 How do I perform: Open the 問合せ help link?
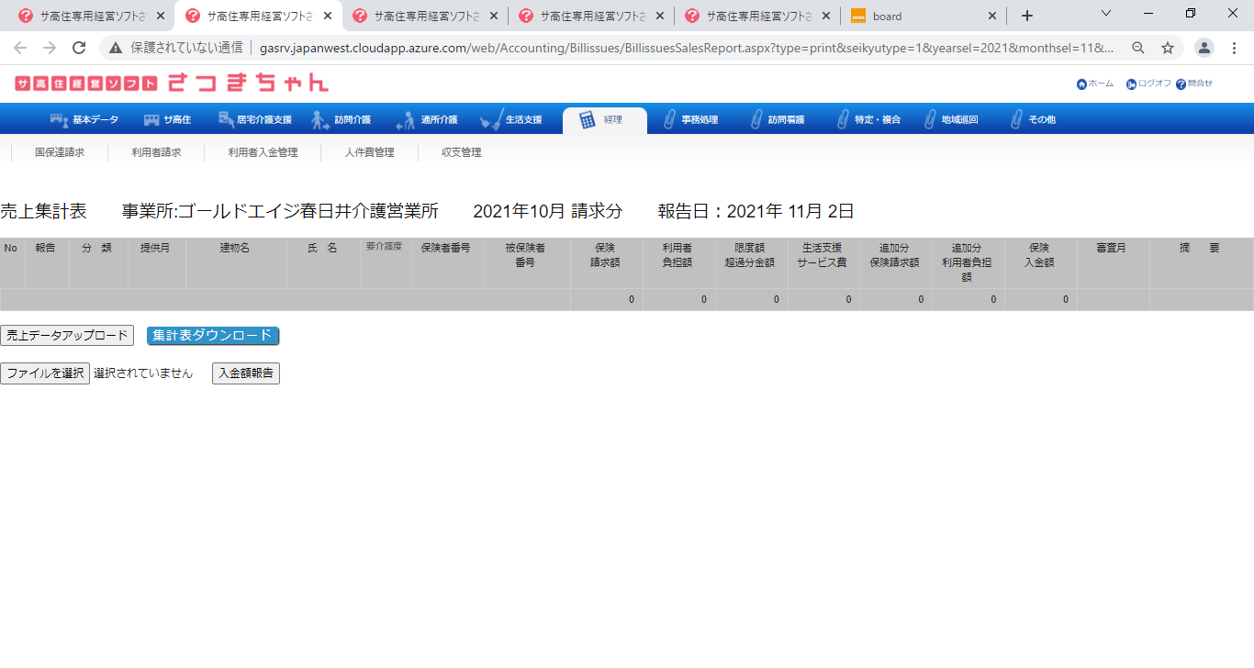[x=1193, y=83]
